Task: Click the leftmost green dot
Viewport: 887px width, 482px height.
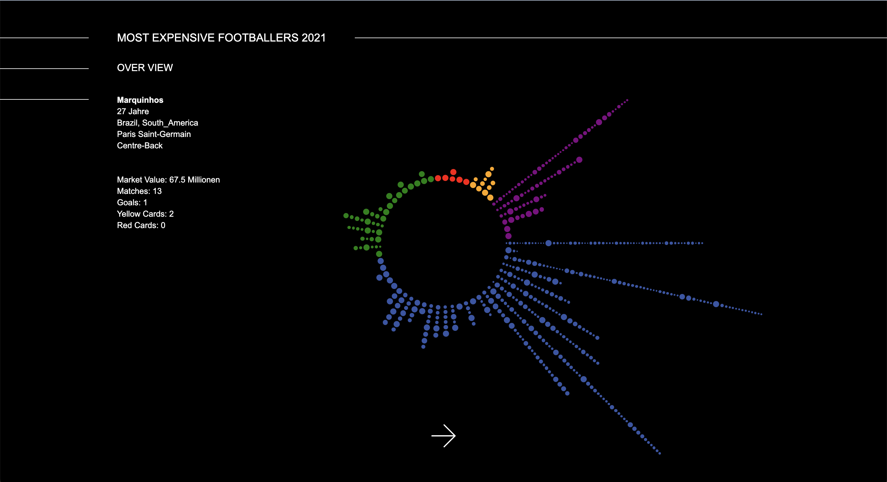Action: 346,216
